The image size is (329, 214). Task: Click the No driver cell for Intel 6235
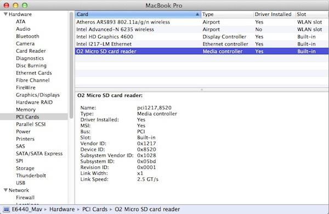coord(258,30)
